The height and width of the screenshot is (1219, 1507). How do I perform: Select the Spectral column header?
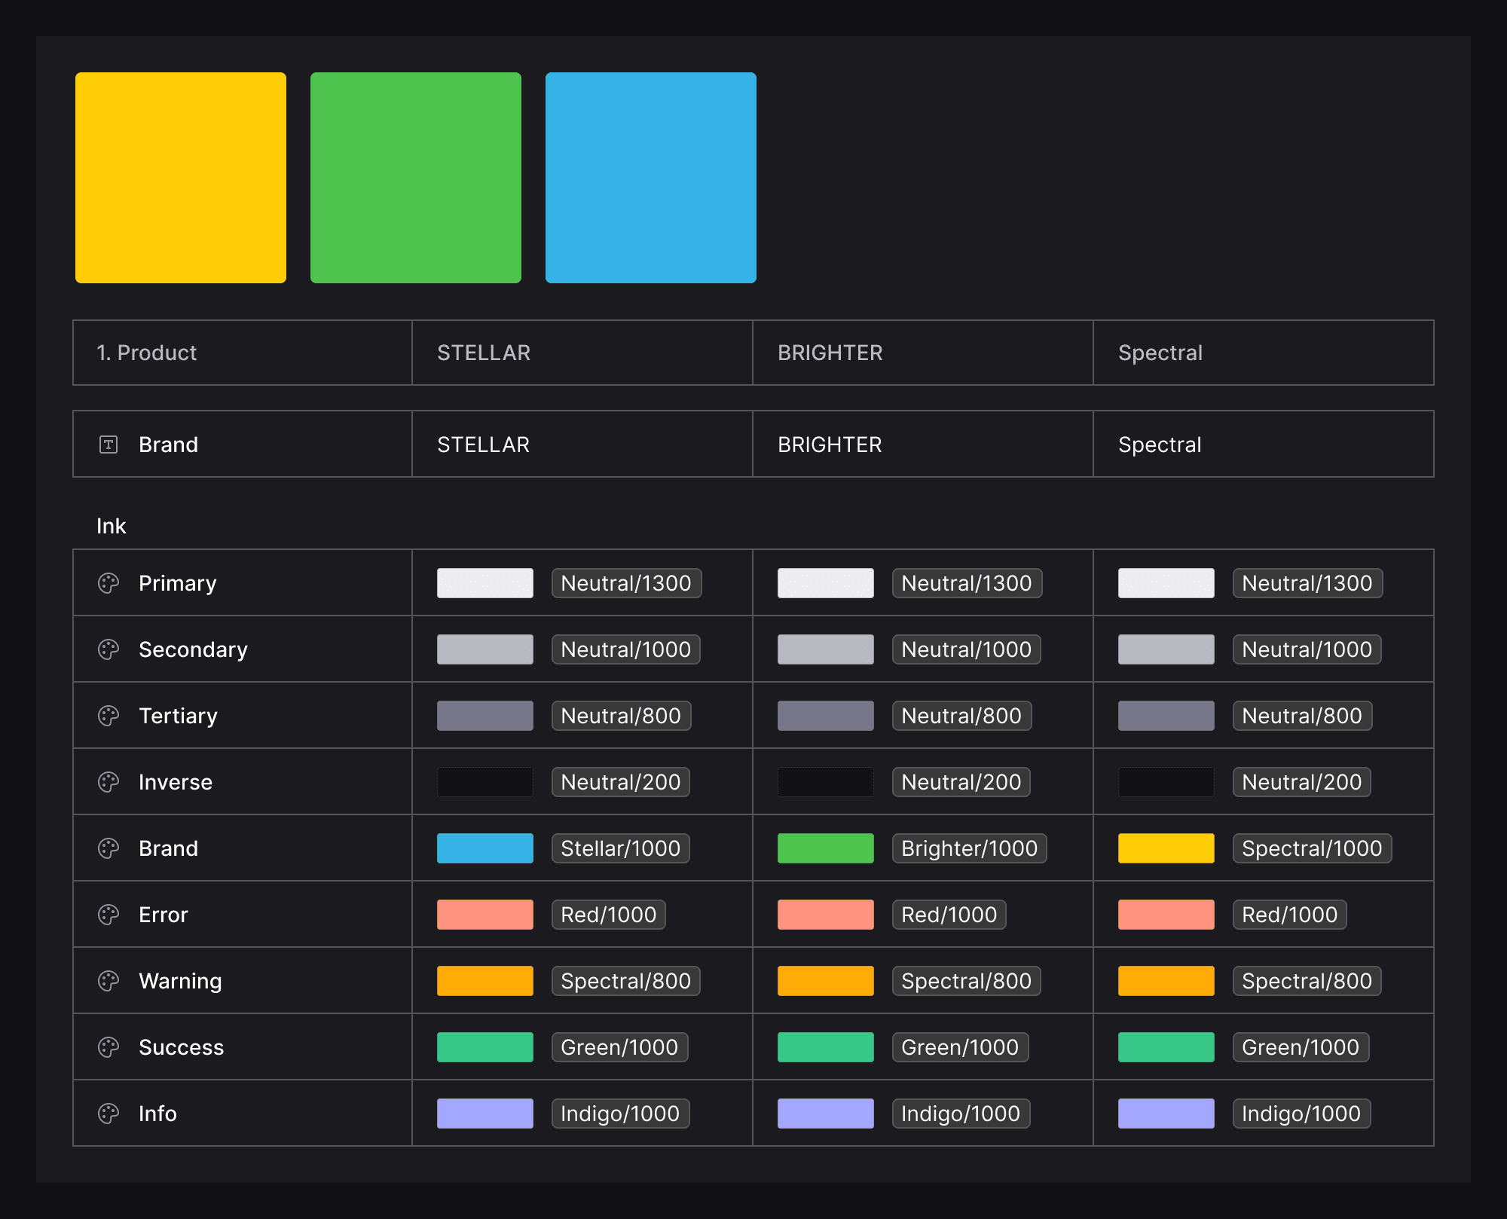(1160, 353)
